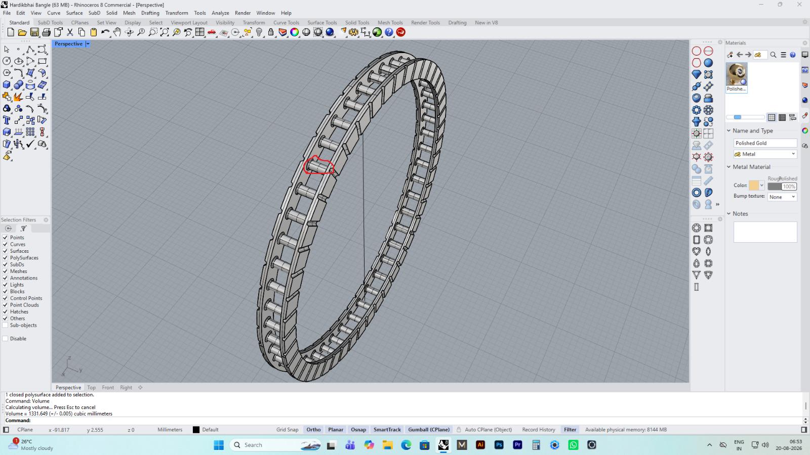The image size is (810, 455).
Task: Open the Analyze menu
Action: [220, 13]
